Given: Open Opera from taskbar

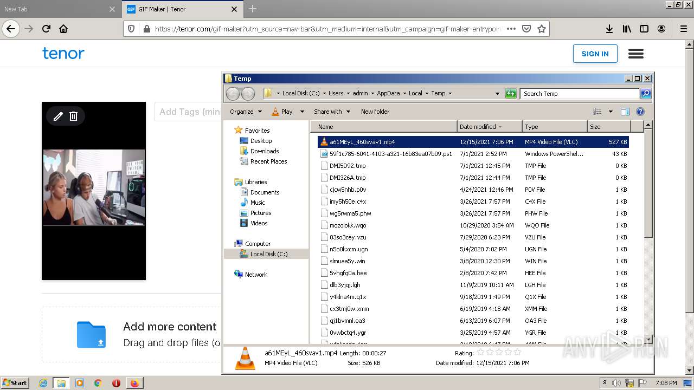Looking at the screenshot, I should click(116, 383).
